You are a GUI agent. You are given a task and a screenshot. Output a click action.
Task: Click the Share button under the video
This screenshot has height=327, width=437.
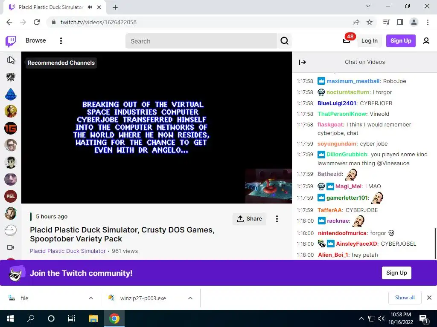(x=249, y=219)
